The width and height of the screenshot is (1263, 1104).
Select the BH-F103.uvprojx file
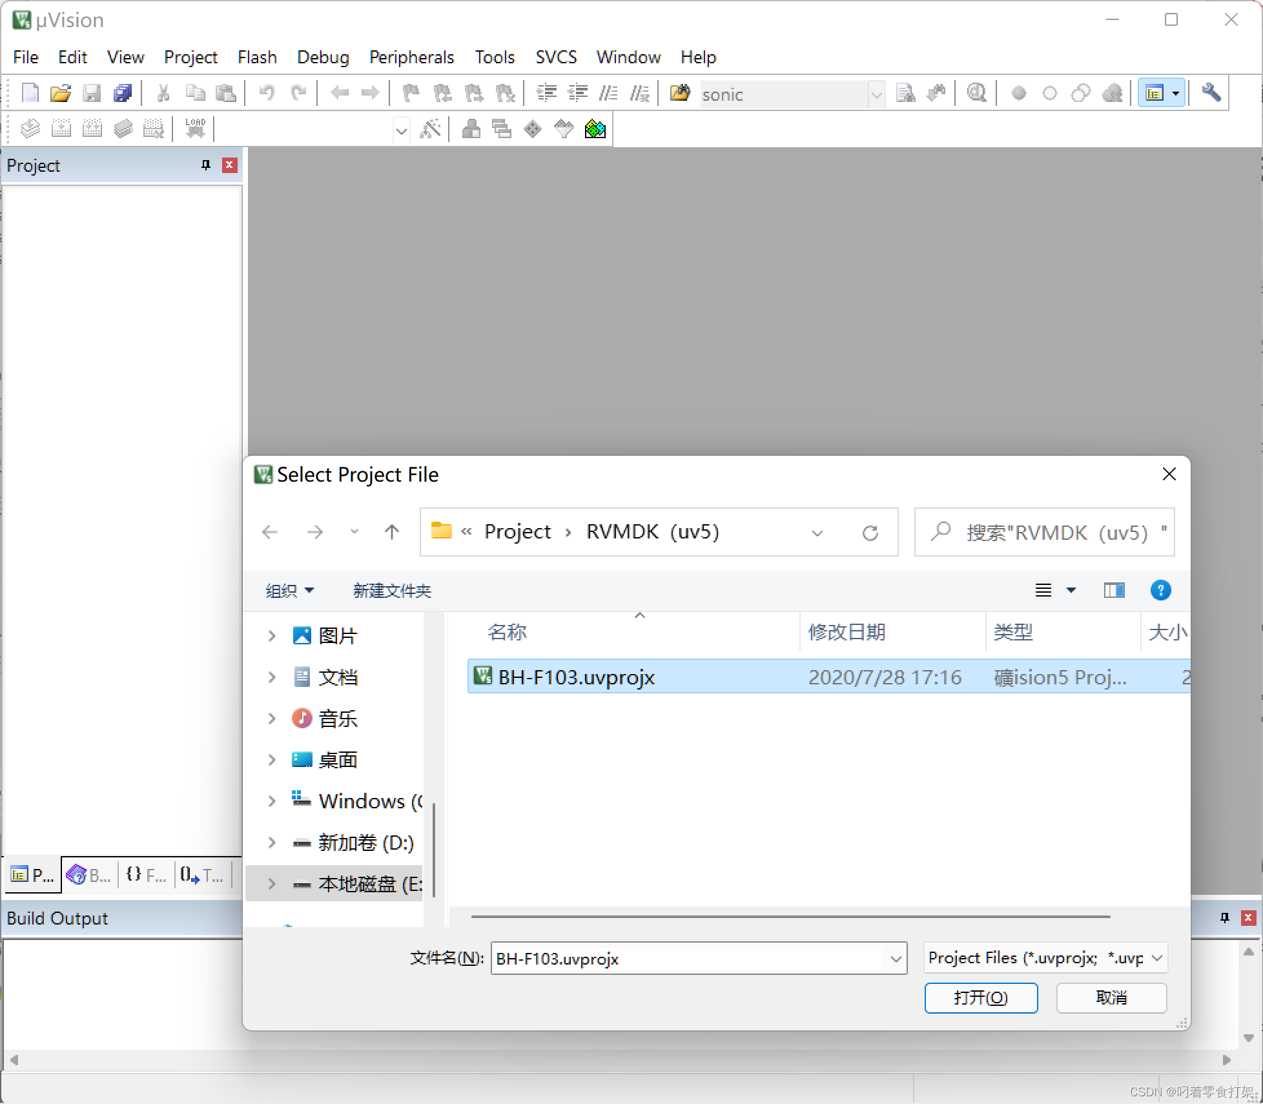point(576,677)
